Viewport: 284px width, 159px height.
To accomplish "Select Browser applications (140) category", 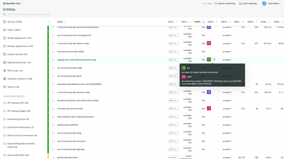I will click(x=20, y=46).
